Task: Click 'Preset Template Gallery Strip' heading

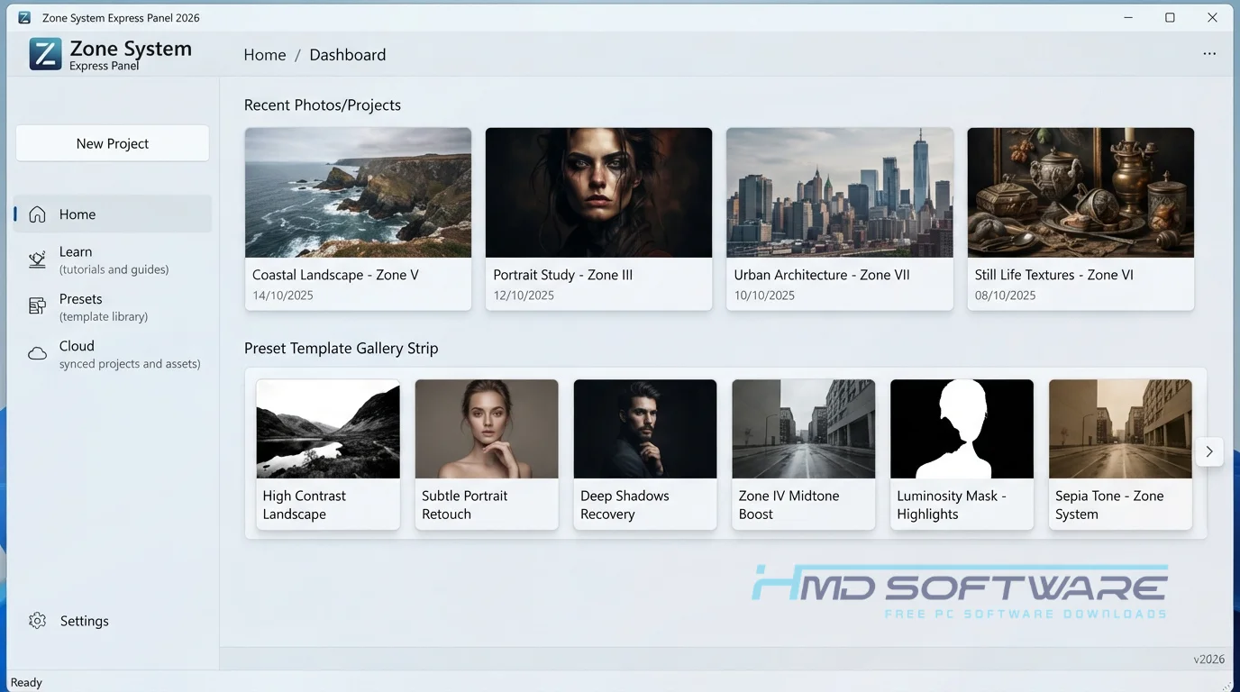Action: (341, 349)
